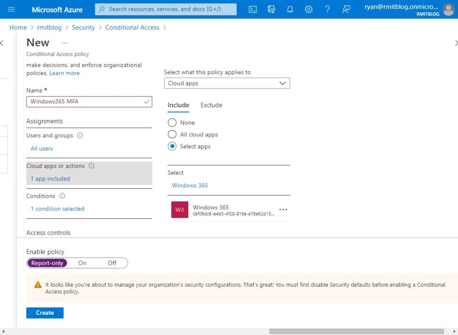The image size is (458, 335).
Task: Show notifications bell
Action: (290, 9)
